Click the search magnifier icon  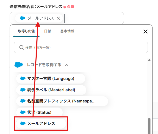pos(22,48)
